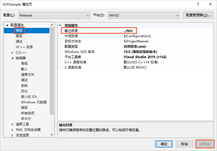Select 命令行 tree item
Image resolution: width=217 pixels, height=151 pixels.
pos(26,119)
